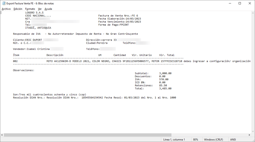This screenshot has width=255, height=142.
Task: Open the Archivo menu
Action: click(x=6, y=9)
